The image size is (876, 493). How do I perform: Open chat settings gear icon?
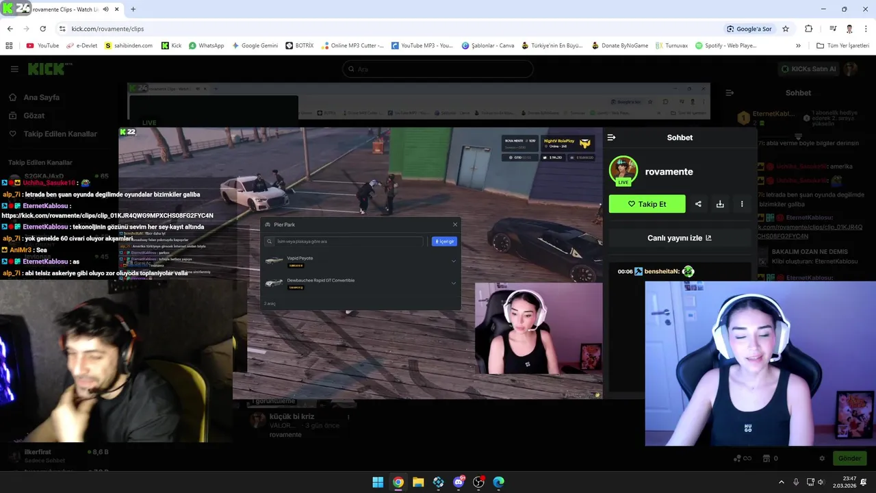[822, 458]
